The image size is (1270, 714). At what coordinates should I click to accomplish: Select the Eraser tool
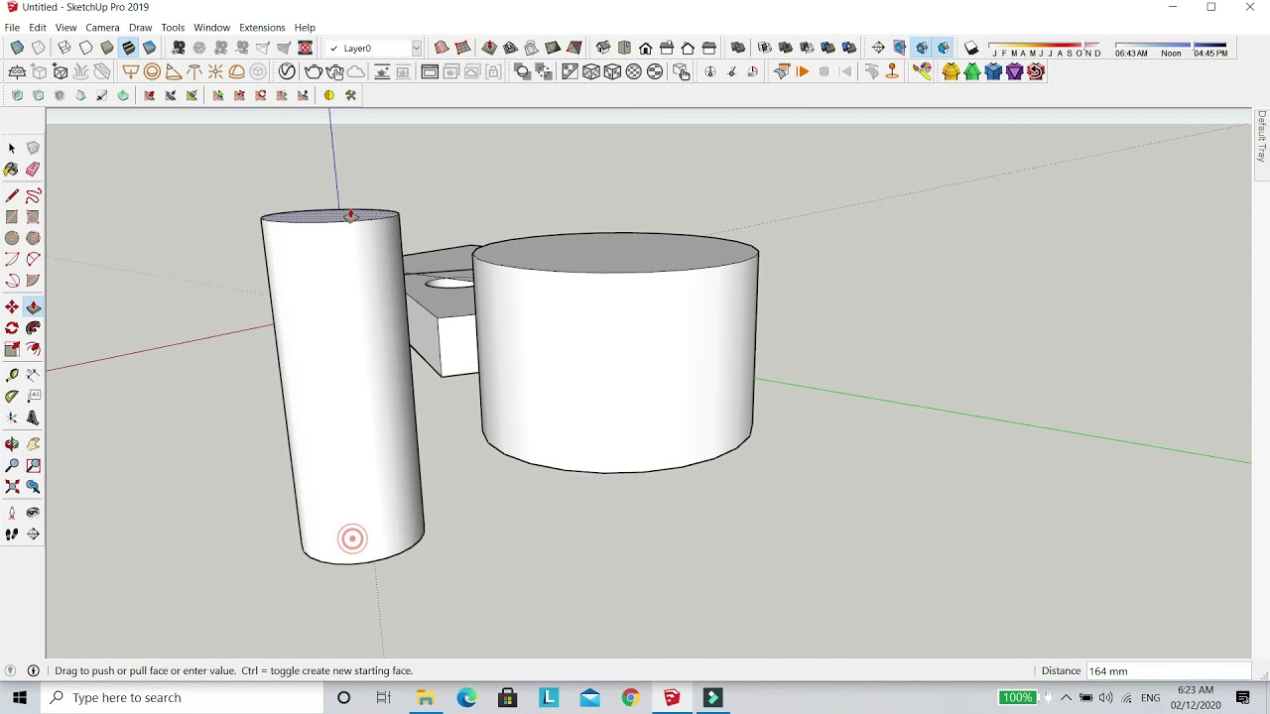pos(33,170)
